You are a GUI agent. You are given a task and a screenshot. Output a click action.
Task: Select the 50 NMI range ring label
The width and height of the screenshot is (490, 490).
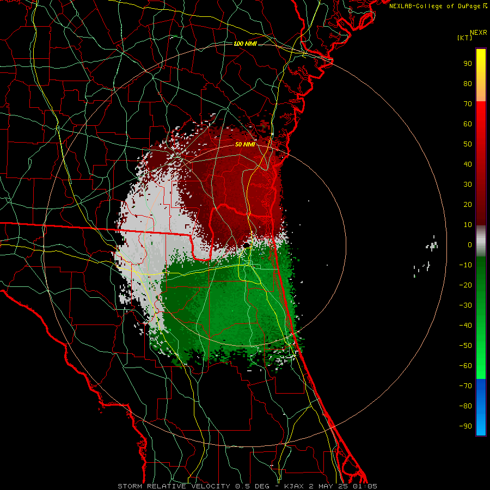(246, 144)
